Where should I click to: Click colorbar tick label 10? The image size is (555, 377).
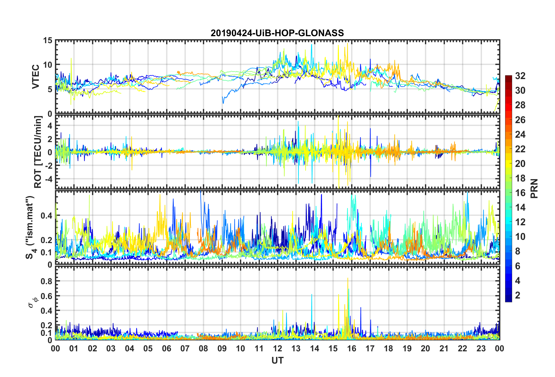tap(520, 237)
